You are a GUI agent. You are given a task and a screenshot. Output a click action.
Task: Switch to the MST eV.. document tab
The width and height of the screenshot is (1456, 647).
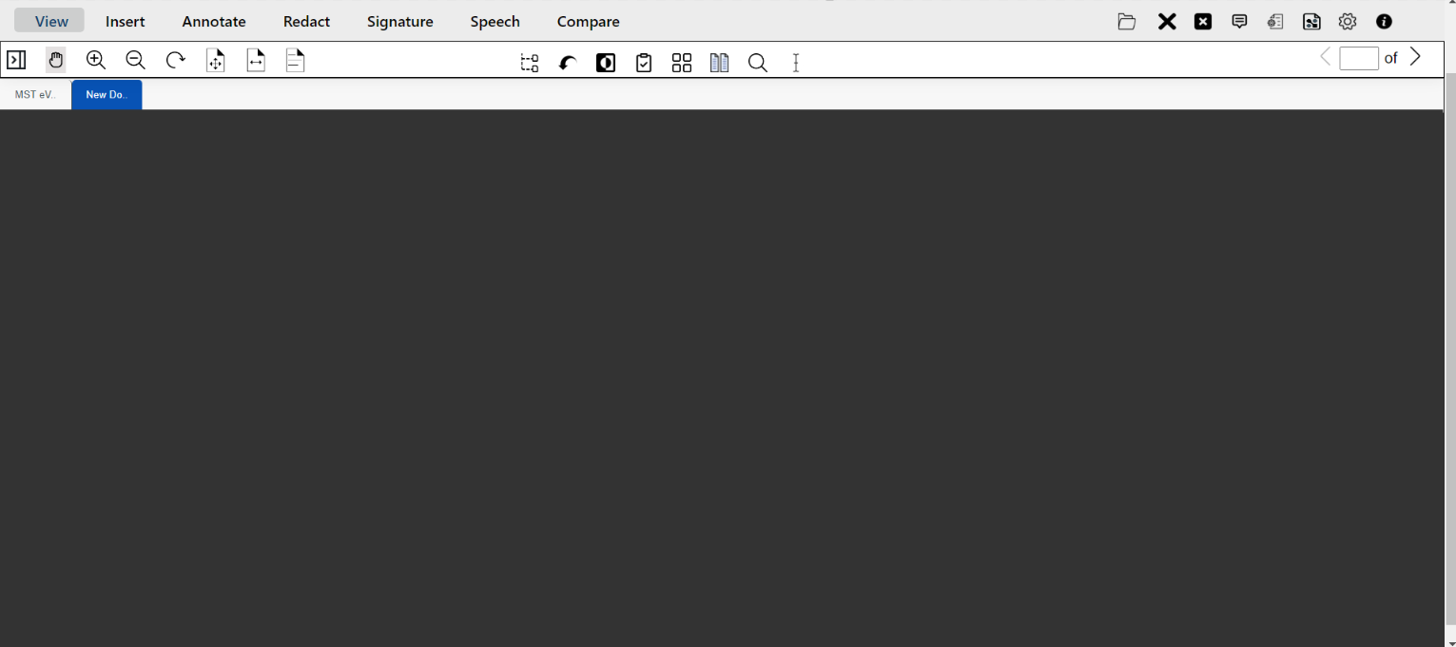tap(35, 94)
